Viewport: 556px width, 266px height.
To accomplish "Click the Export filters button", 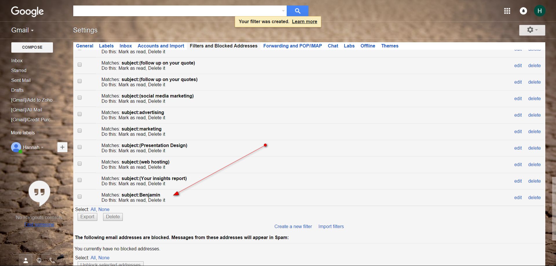I will coord(87,217).
